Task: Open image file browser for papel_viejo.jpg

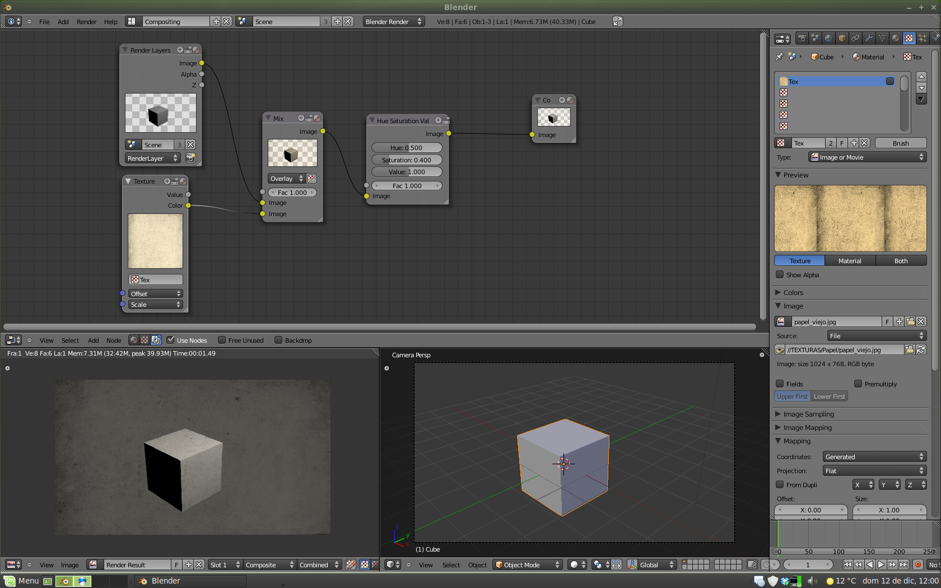Action: point(910,321)
